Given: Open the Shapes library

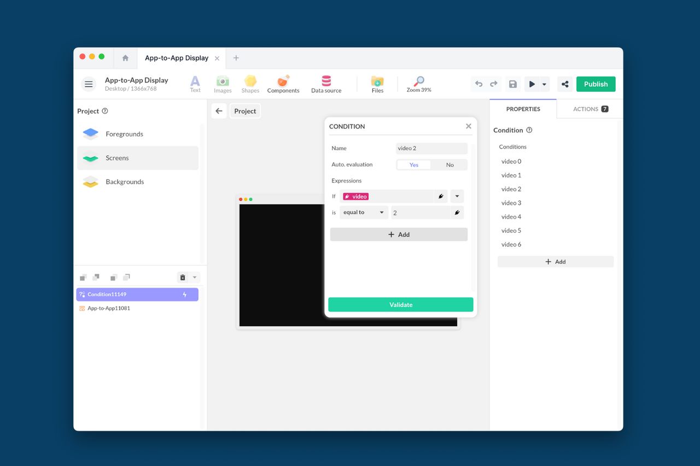Looking at the screenshot, I should (250, 84).
